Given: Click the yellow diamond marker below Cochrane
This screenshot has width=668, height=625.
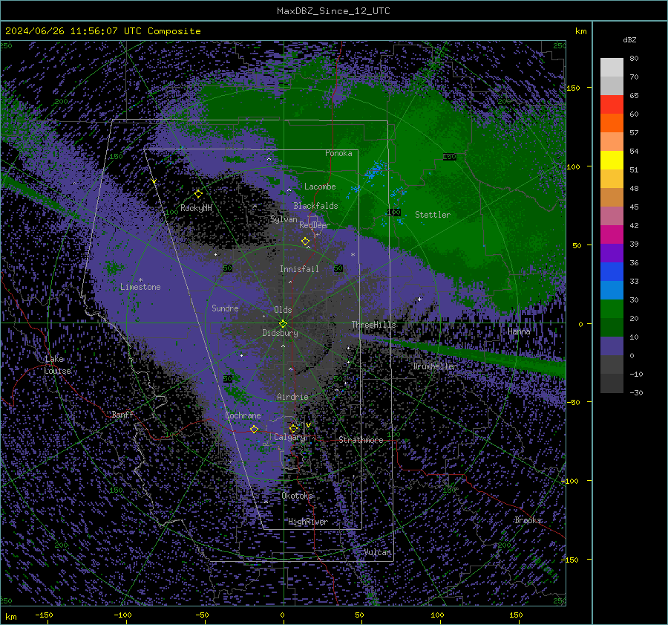Looking at the screenshot, I should pos(255,429).
